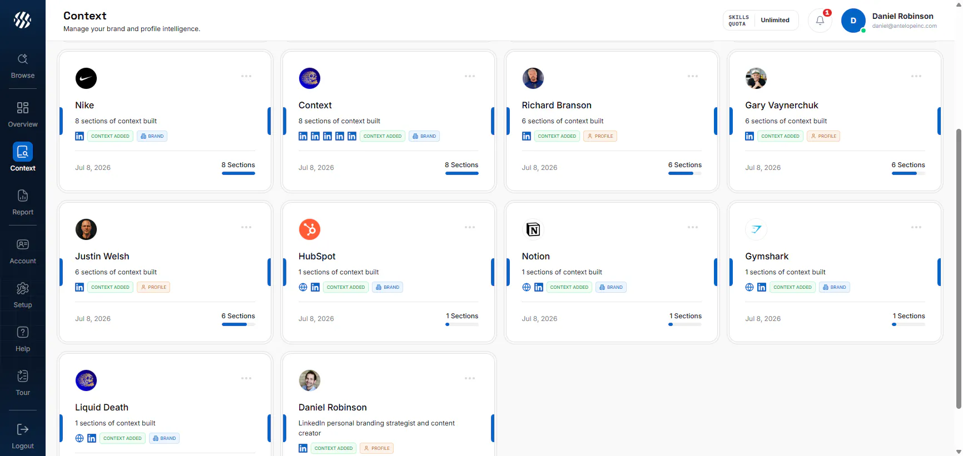This screenshot has width=963, height=456.
Task: Click the LinkedIn icon on Richard Branson card
Action: coord(527,136)
